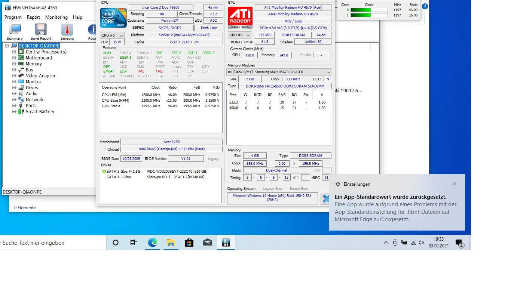Click the Core 0 clock bar
The width and height of the screenshot is (511, 287).
(x=369, y=10)
